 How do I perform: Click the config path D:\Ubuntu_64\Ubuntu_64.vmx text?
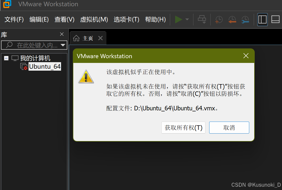(175, 108)
